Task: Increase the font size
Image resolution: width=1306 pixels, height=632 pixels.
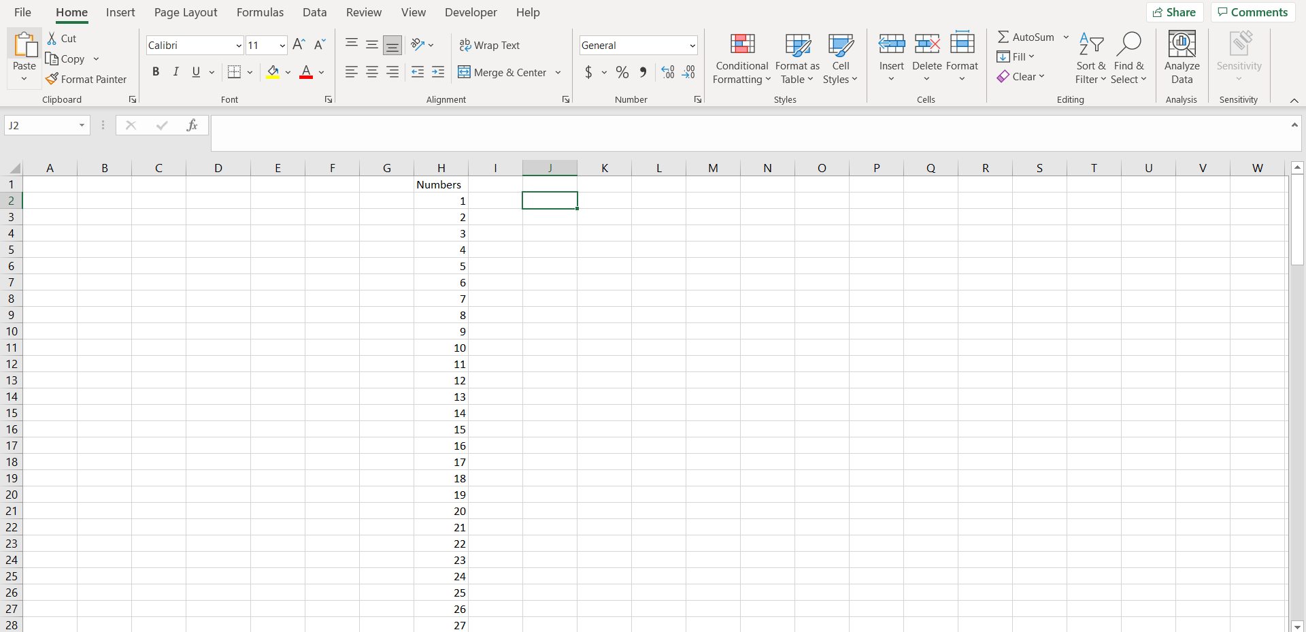Action: [x=299, y=45]
